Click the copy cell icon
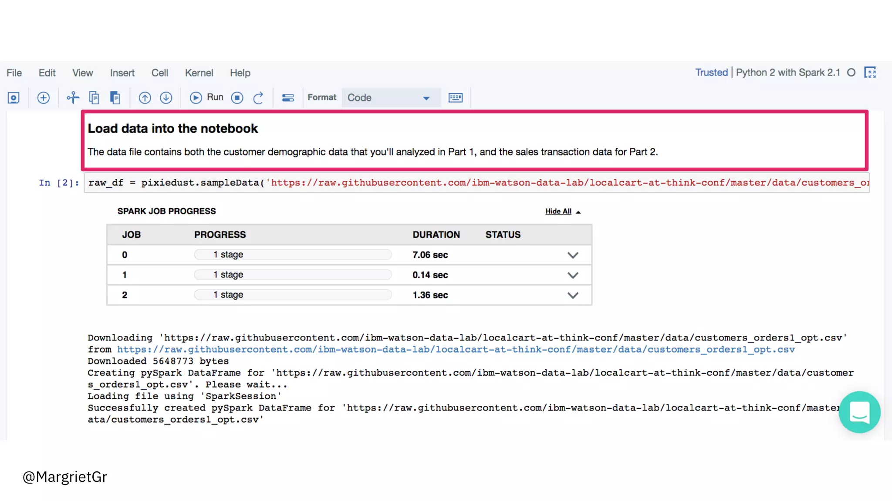The height and width of the screenshot is (501, 892). point(94,98)
